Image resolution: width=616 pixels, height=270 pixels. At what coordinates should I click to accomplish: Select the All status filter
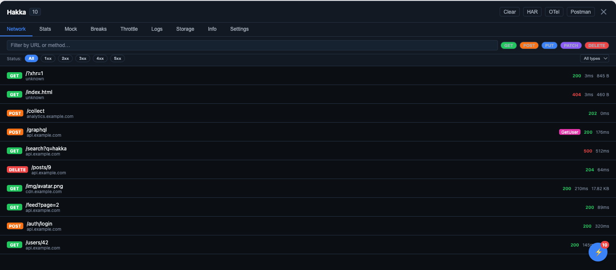coord(31,59)
